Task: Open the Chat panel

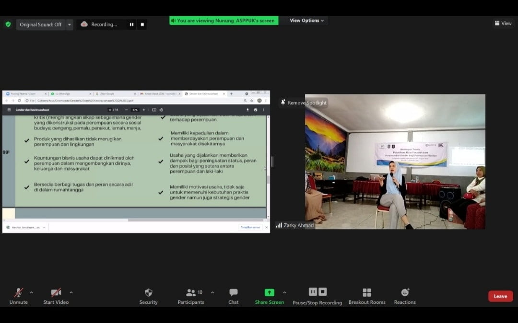Action: coord(233,296)
